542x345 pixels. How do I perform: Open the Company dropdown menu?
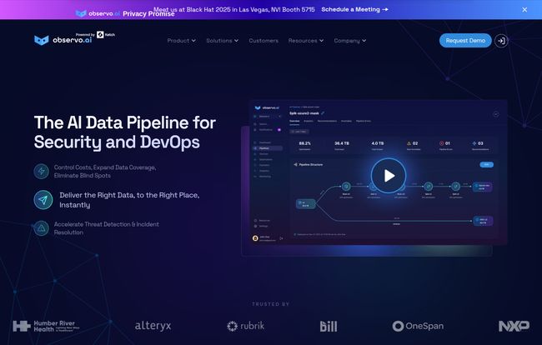tap(350, 40)
